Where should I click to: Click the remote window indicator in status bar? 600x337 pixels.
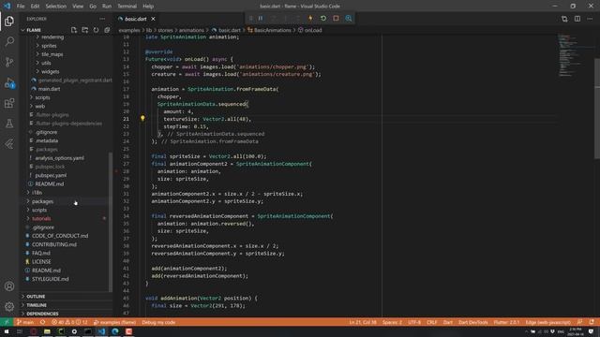pyautogui.click(x=7, y=322)
